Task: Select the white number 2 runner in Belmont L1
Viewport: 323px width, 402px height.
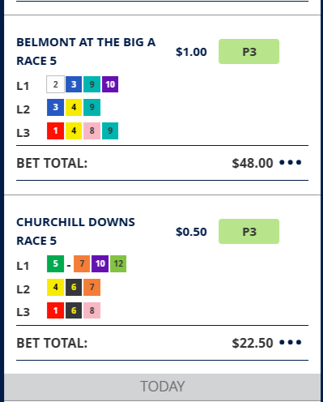Action: pyautogui.click(x=55, y=84)
